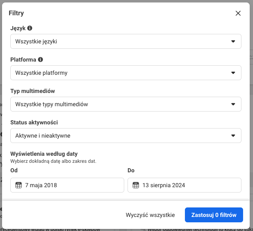Viewport: 253px width, 231px height.
Task: Click the text Wybierz dokładną datę albo zakres dat.
Action: click(x=53, y=161)
